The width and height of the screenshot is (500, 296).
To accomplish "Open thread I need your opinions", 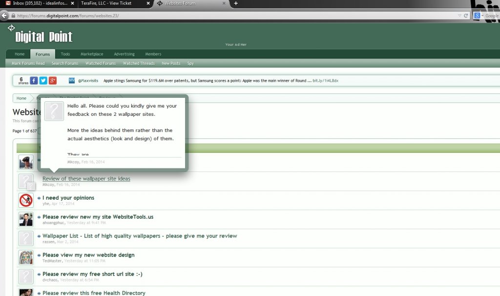I will tap(68, 198).
